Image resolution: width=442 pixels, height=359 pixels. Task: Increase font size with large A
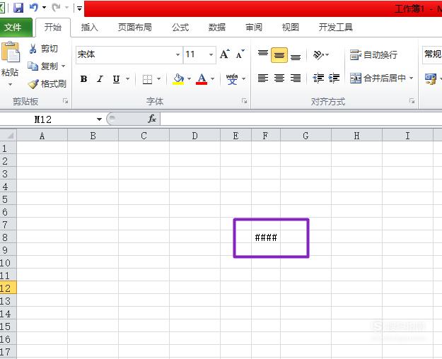click(224, 54)
